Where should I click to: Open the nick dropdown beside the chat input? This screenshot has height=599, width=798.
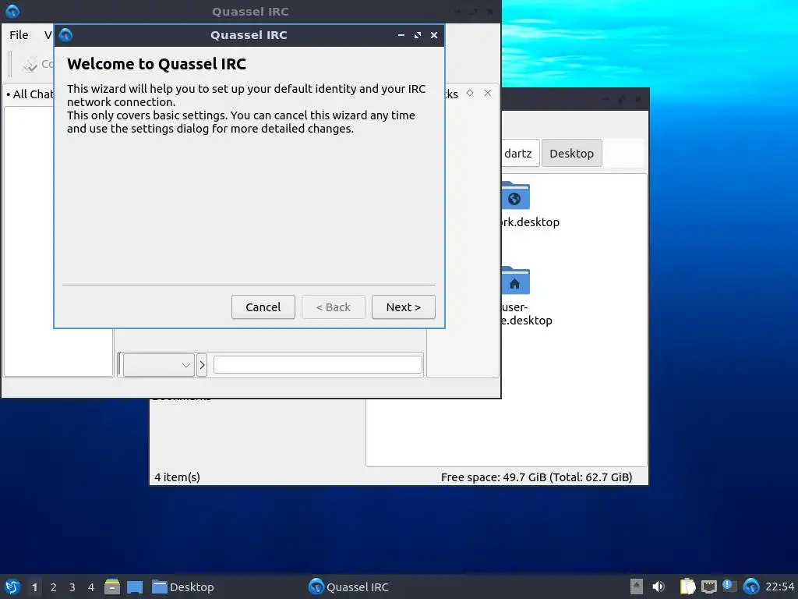pos(158,365)
